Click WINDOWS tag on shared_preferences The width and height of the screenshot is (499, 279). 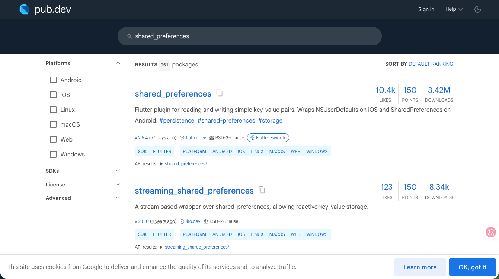point(317,152)
